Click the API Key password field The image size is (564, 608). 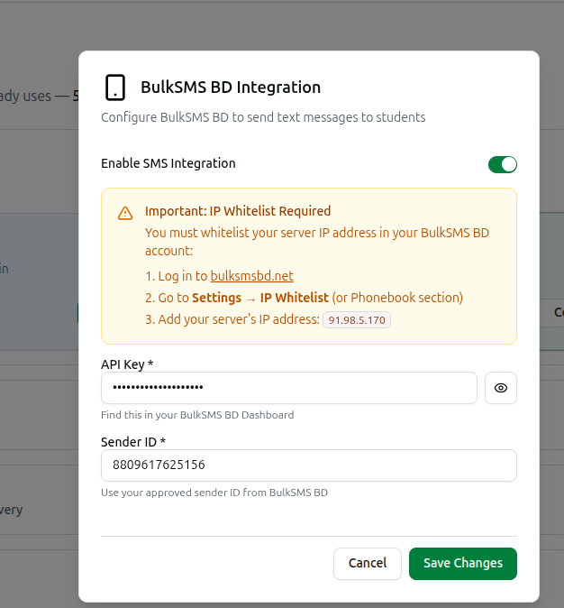(x=289, y=388)
